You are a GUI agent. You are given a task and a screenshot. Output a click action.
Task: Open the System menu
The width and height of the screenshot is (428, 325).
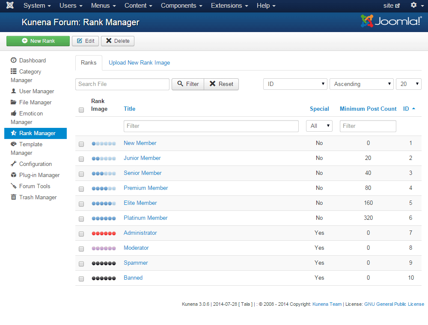(x=37, y=6)
